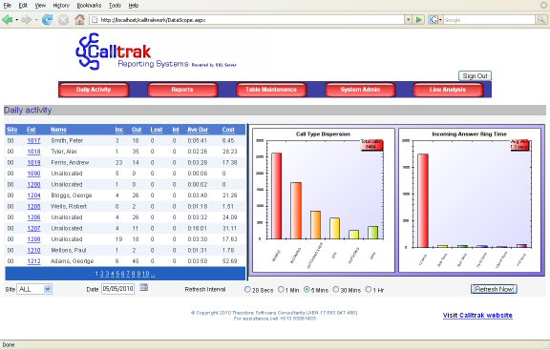The image size is (550, 350).
Task: Click the Reload page icon
Action: click(x=47, y=20)
